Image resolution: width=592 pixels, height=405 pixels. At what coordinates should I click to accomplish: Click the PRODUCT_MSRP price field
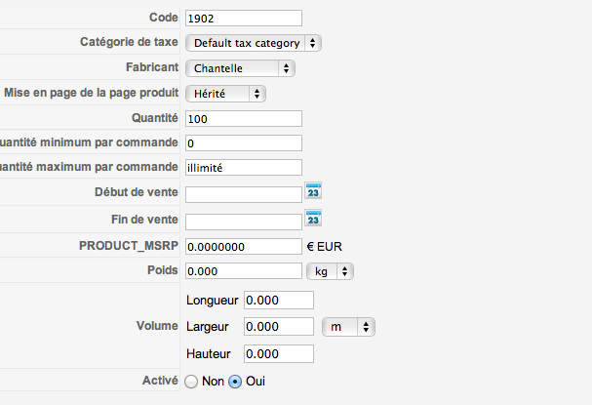[x=244, y=246]
